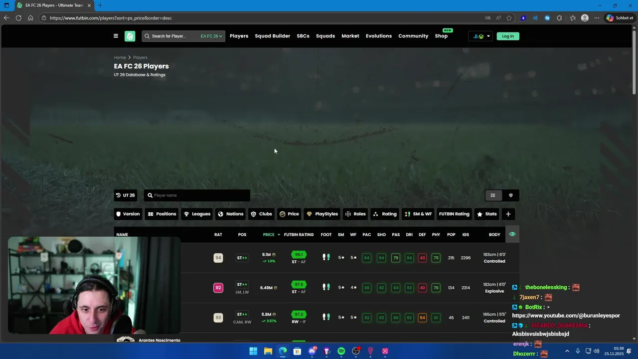Expand the Leagues filter
Screen dimensions: 638x359
(x=197, y=214)
